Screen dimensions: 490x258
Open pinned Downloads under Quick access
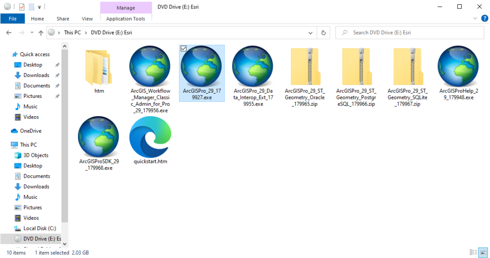(36, 75)
